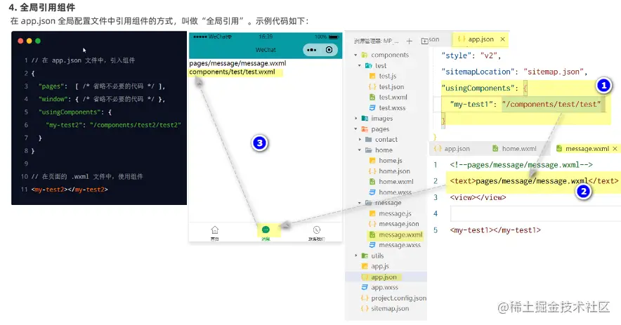Select the components folder label
The image size is (621, 325).
[390, 55]
